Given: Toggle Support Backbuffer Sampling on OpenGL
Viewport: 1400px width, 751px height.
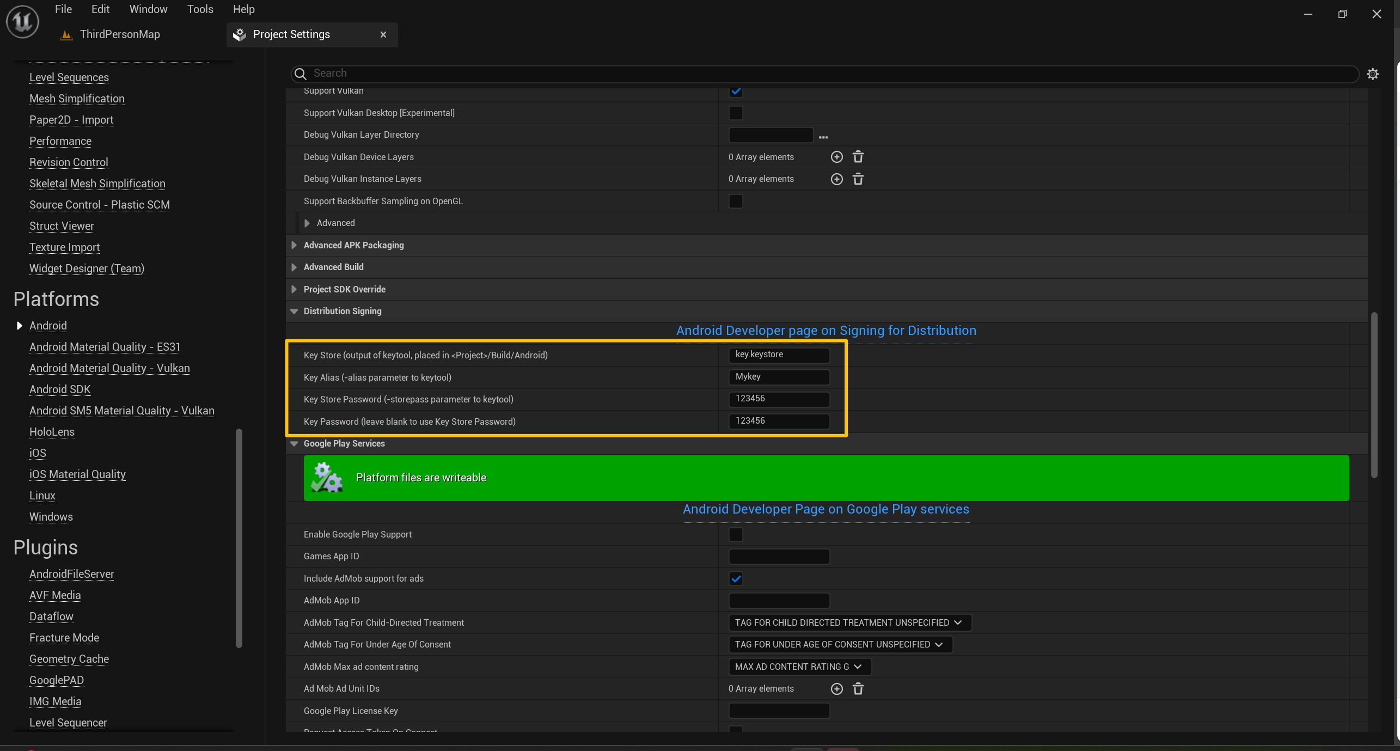Looking at the screenshot, I should tap(736, 201).
